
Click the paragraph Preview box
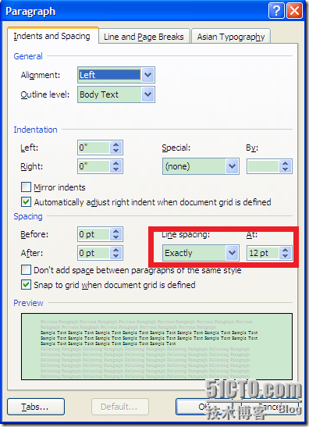(157, 347)
